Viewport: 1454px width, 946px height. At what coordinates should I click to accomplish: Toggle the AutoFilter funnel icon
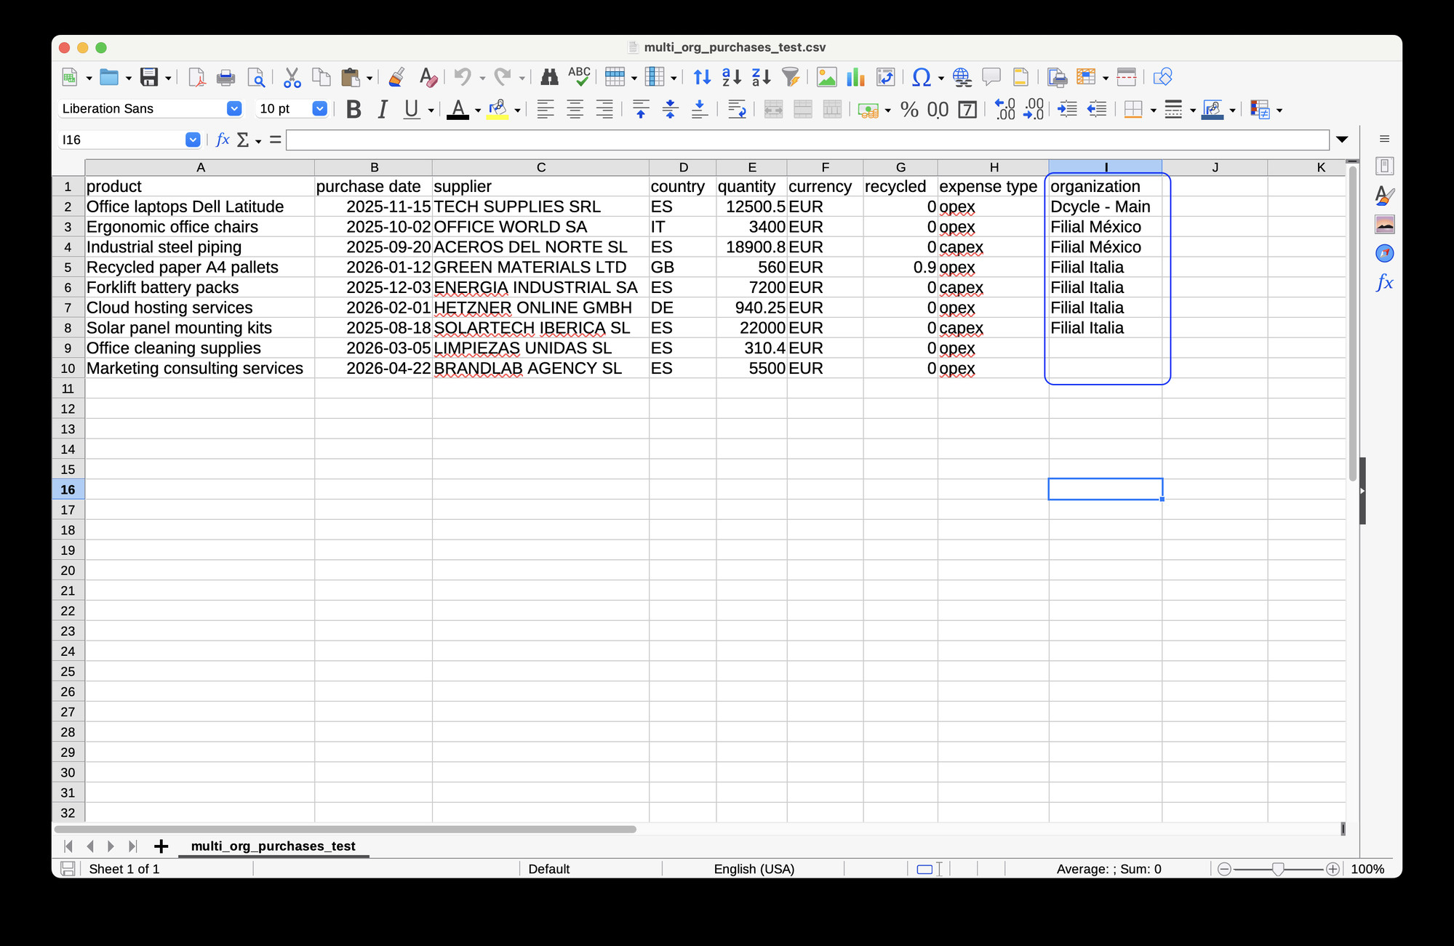791,77
